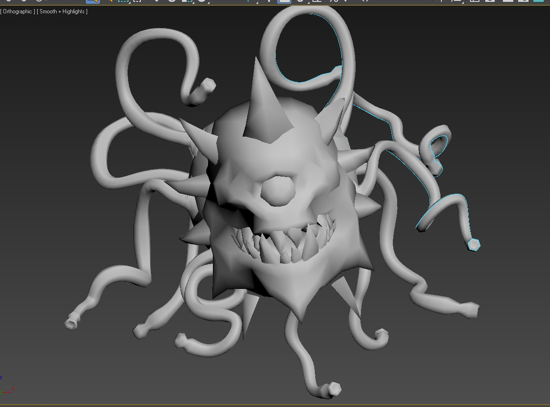Screen dimensions: 550x407
Task: Click the teal Render teapot toolbar icon
Action: point(539,1)
